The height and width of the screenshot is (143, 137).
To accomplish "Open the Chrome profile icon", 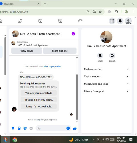I will tap(126, 12).
